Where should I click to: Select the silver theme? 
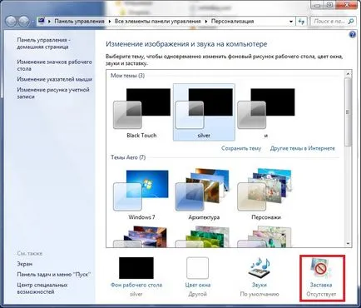pos(204,112)
